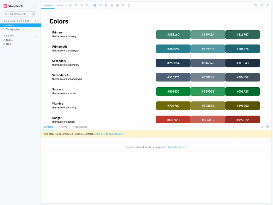Image resolution: width=273 pixels, height=205 pixels.
Task: Click the 'Read the docs' link
Action: (x=176, y=147)
